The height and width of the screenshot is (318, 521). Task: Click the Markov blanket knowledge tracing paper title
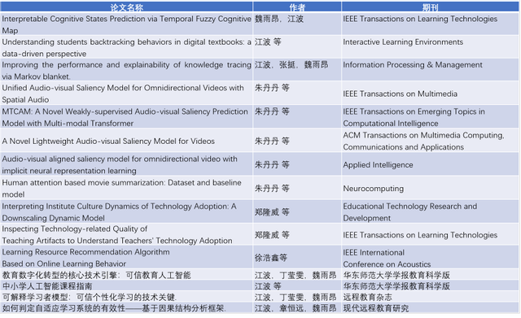[x=126, y=71]
